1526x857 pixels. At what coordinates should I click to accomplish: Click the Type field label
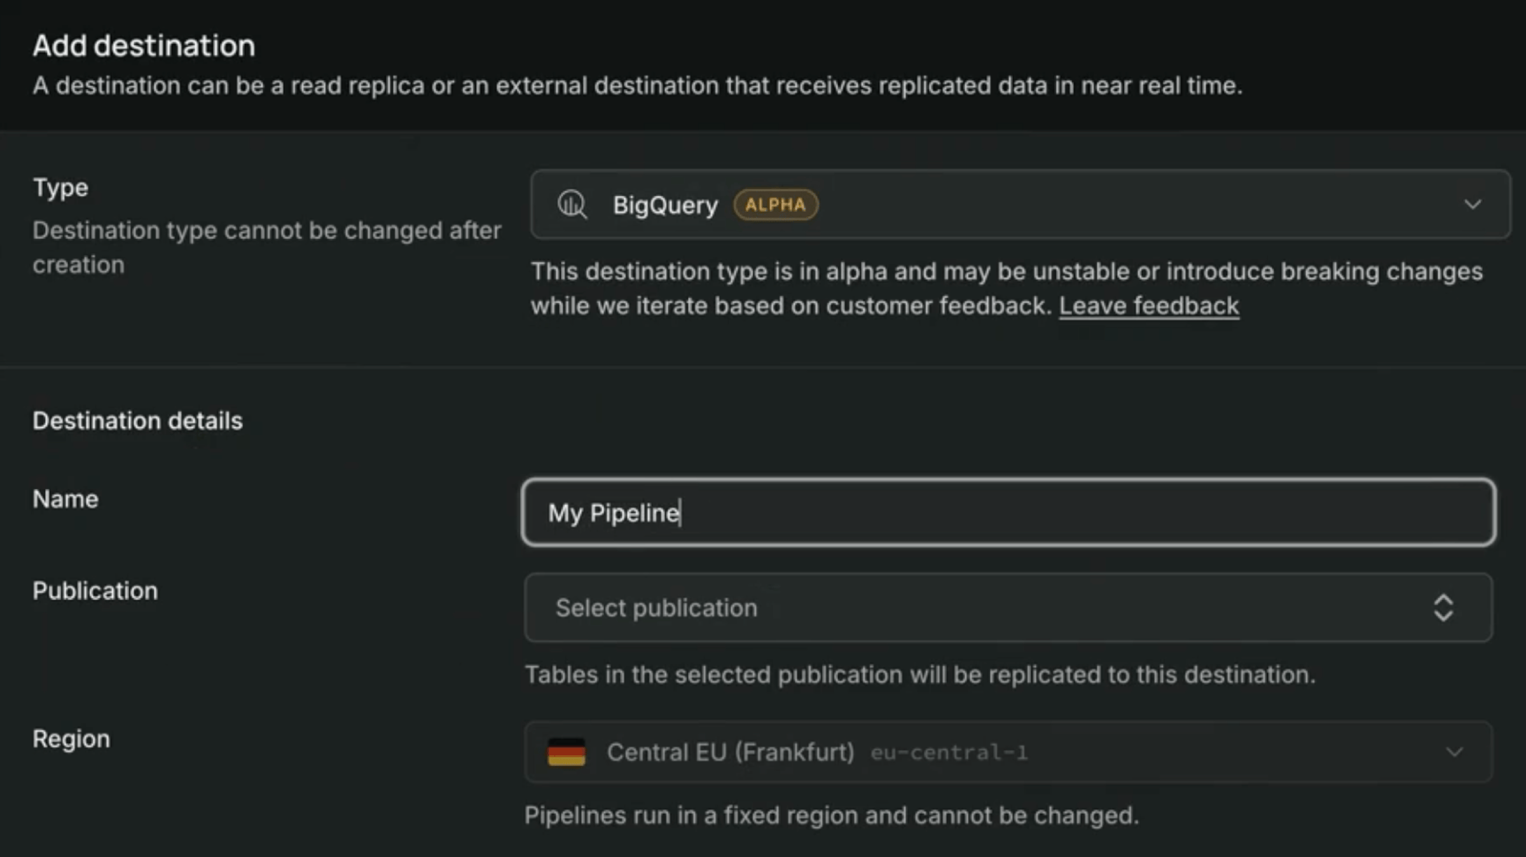[60, 188]
